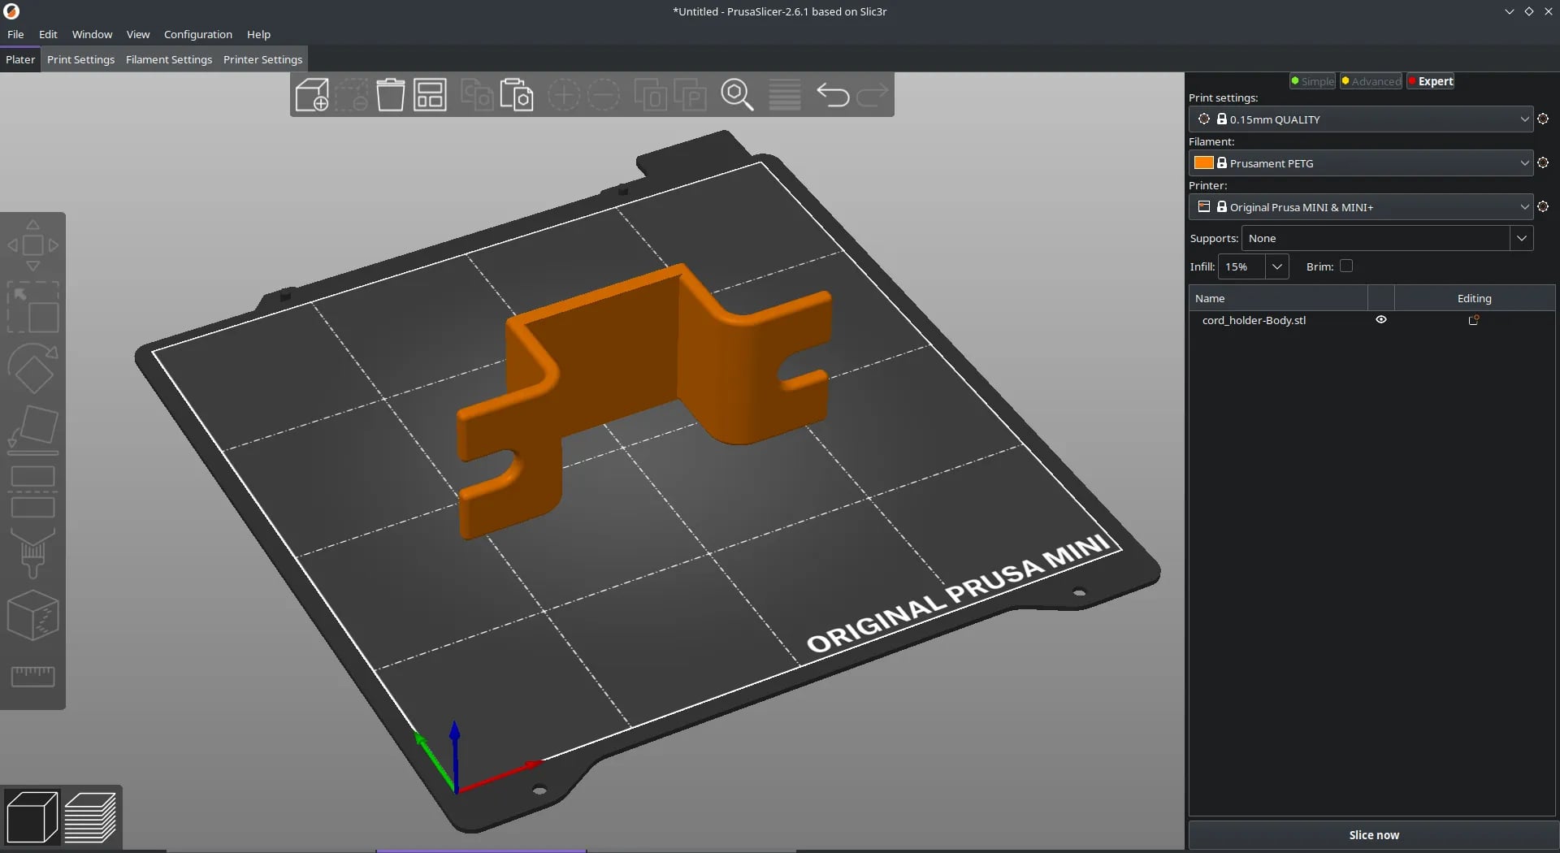The height and width of the screenshot is (853, 1560).
Task: Click the Split to parts icon
Action: (x=690, y=95)
